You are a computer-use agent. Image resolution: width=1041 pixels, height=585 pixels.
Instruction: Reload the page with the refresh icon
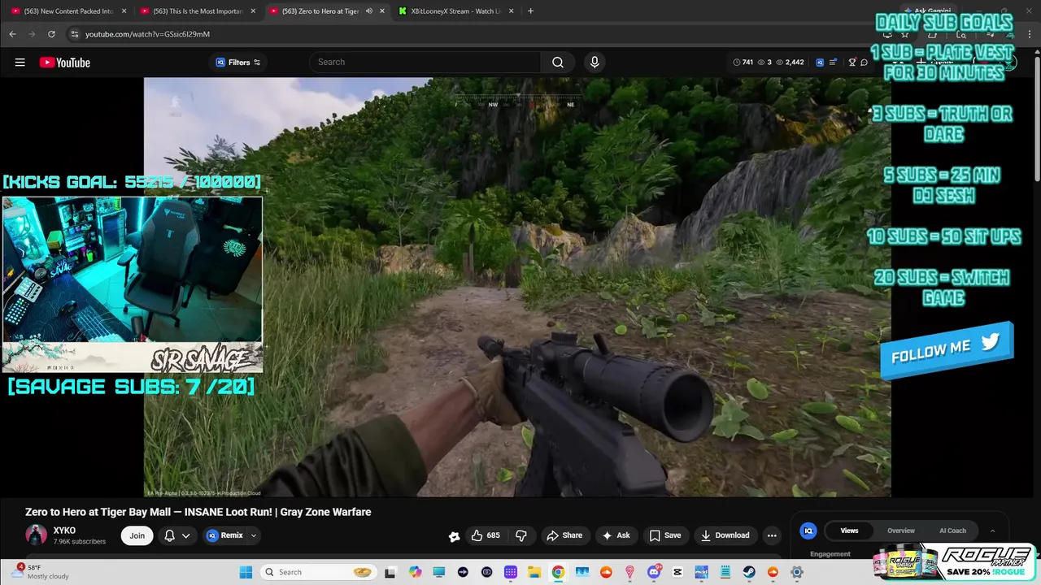point(51,34)
